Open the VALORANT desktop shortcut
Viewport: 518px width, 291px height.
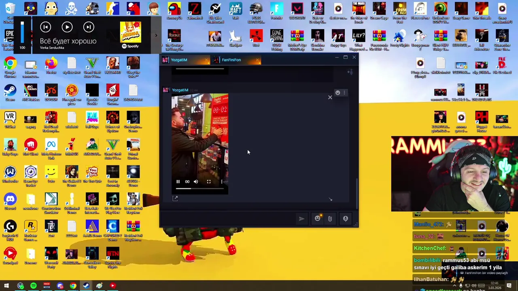(x=297, y=11)
